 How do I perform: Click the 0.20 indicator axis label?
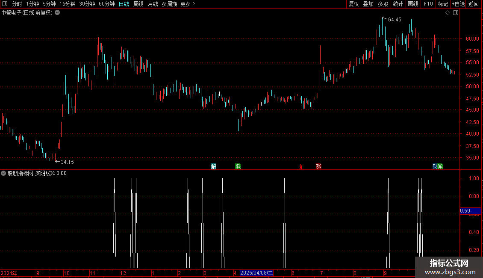tap(474, 250)
